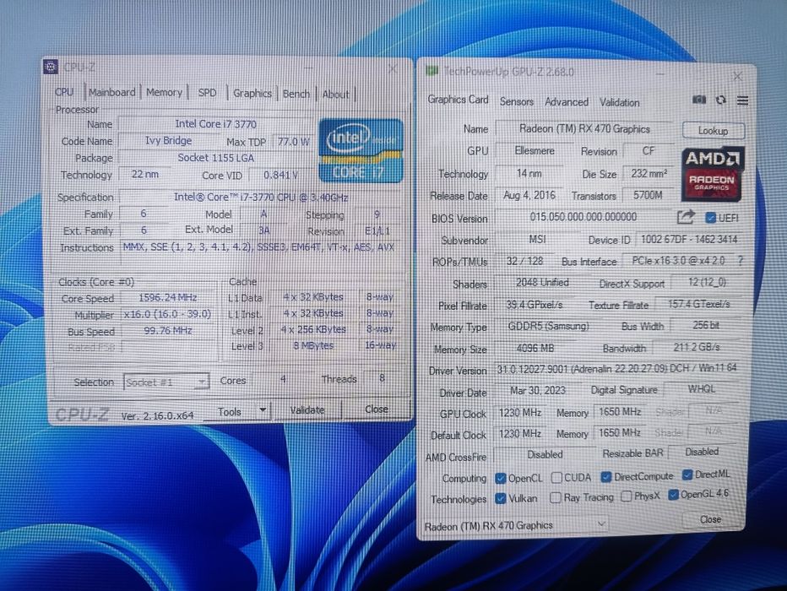Click the GPU Name field Radeon RX 470
This screenshot has width=787, height=591.
click(584, 129)
